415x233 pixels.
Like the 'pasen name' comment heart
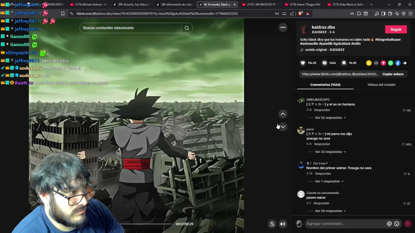[x=404, y=204]
